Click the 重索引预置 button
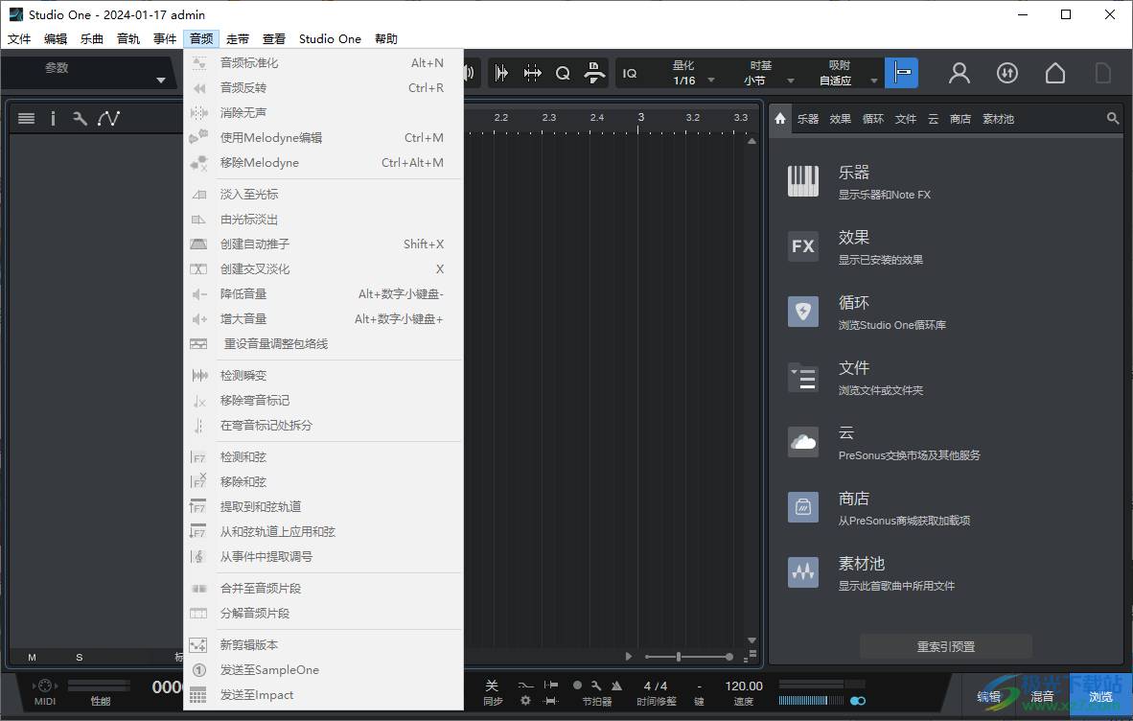 tap(944, 645)
